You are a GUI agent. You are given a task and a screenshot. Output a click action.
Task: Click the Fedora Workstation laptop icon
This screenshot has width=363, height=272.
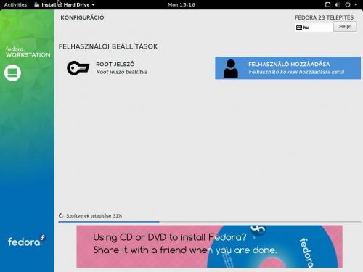pyautogui.click(x=12, y=73)
